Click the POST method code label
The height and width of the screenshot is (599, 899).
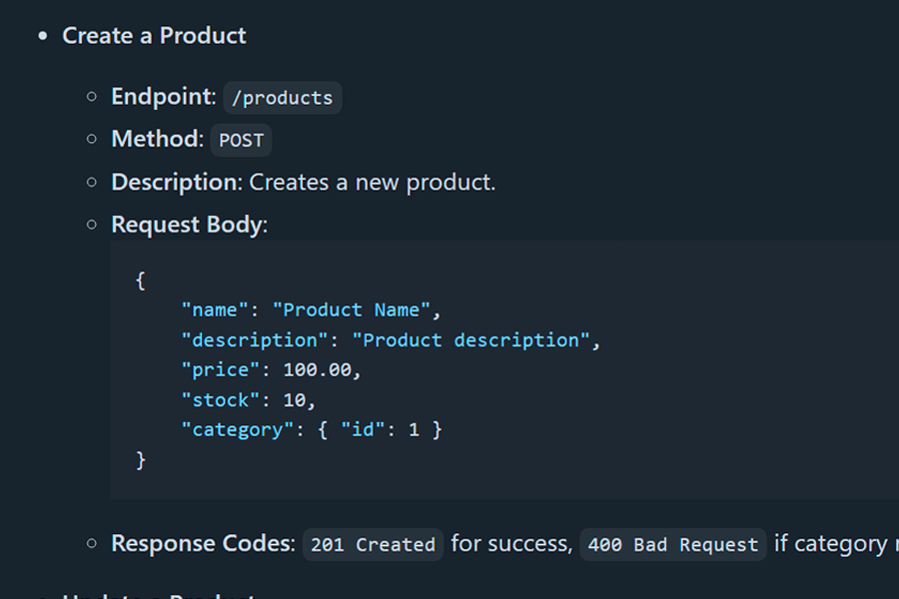[x=241, y=140]
